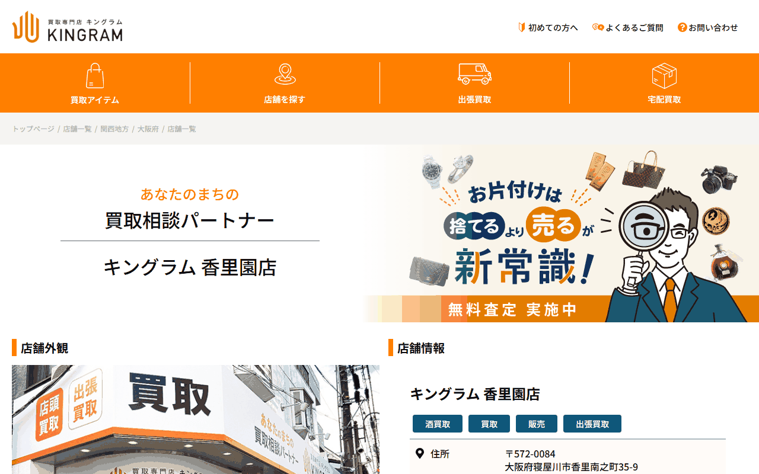Click the question mark icon beside お問い合わせ

pos(682,27)
